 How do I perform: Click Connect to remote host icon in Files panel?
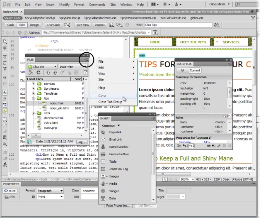[31, 72]
